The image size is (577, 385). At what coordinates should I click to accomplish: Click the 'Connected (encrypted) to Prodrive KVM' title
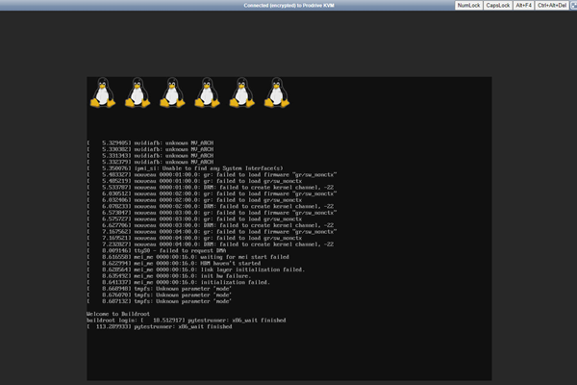tap(288, 5)
